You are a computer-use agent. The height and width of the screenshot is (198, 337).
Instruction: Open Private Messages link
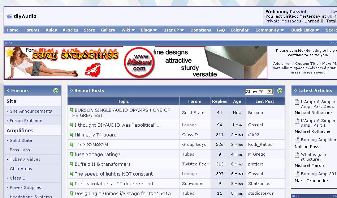(283, 21)
